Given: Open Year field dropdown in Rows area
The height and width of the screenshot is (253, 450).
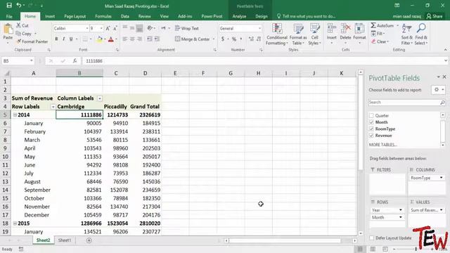Looking at the screenshot, I should pyautogui.click(x=401, y=210).
